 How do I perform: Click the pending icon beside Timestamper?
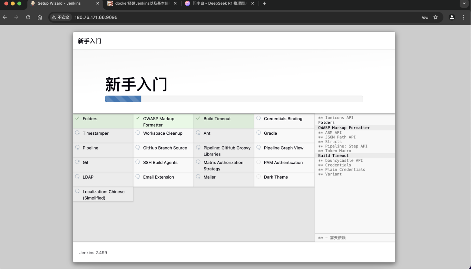click(x=78, y=133)
